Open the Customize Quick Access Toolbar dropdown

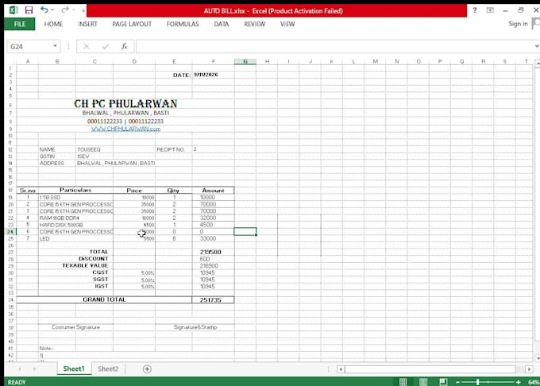(83, 10)
